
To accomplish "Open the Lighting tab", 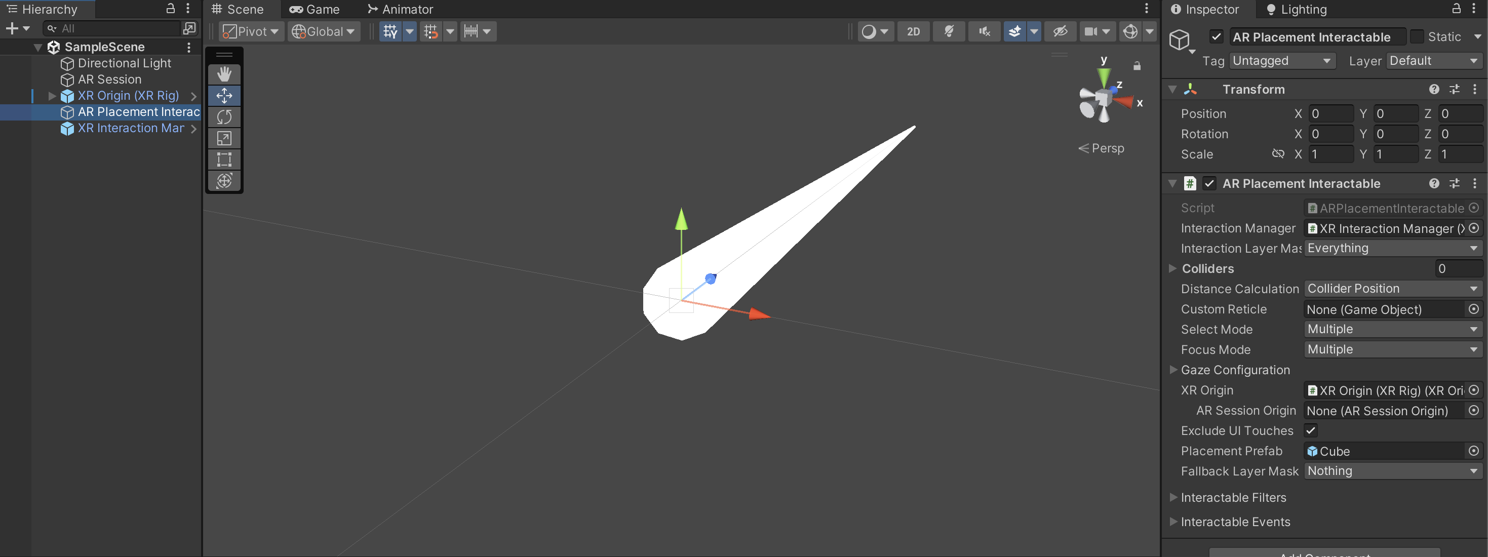I will click(x=1296, y=9).
